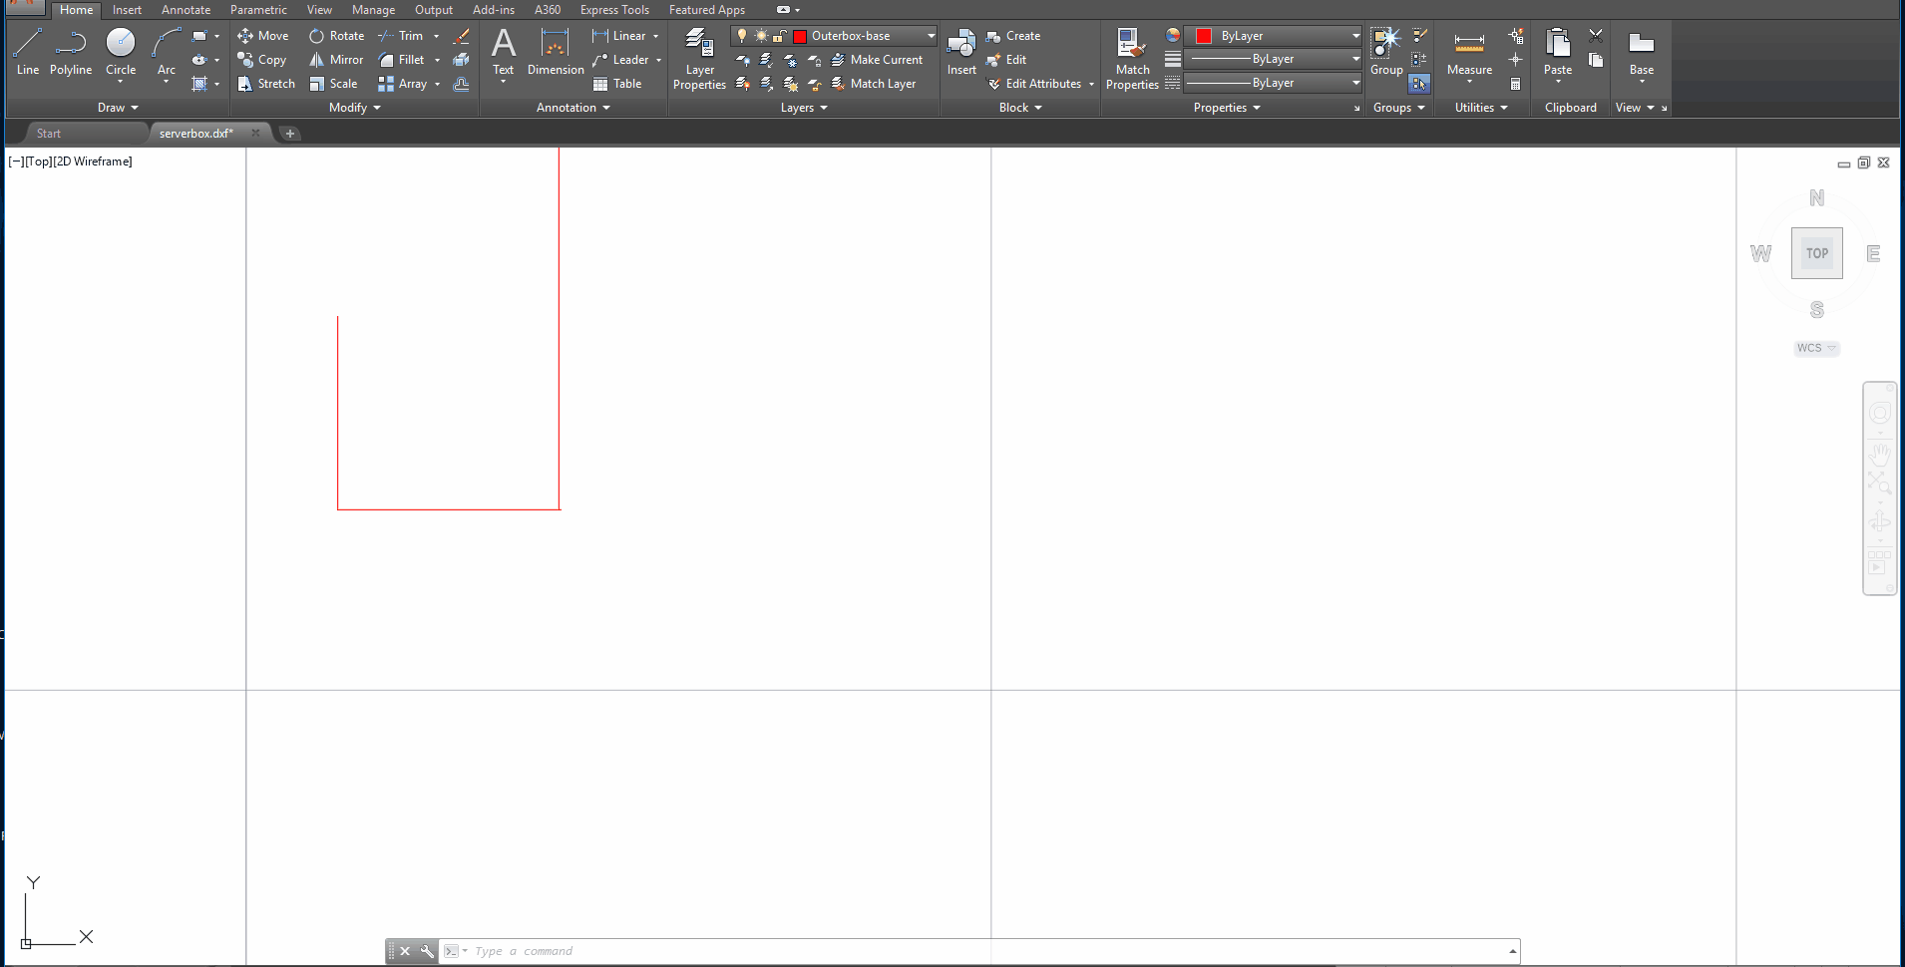
Task: Insert a Table
Action: click(617, 84)
